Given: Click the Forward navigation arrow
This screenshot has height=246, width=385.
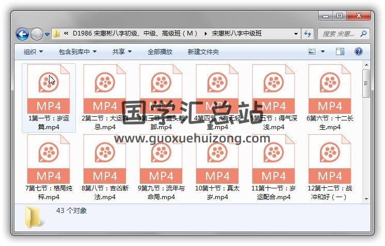Looking at the screenshot, I should click(x=37, y=34).
